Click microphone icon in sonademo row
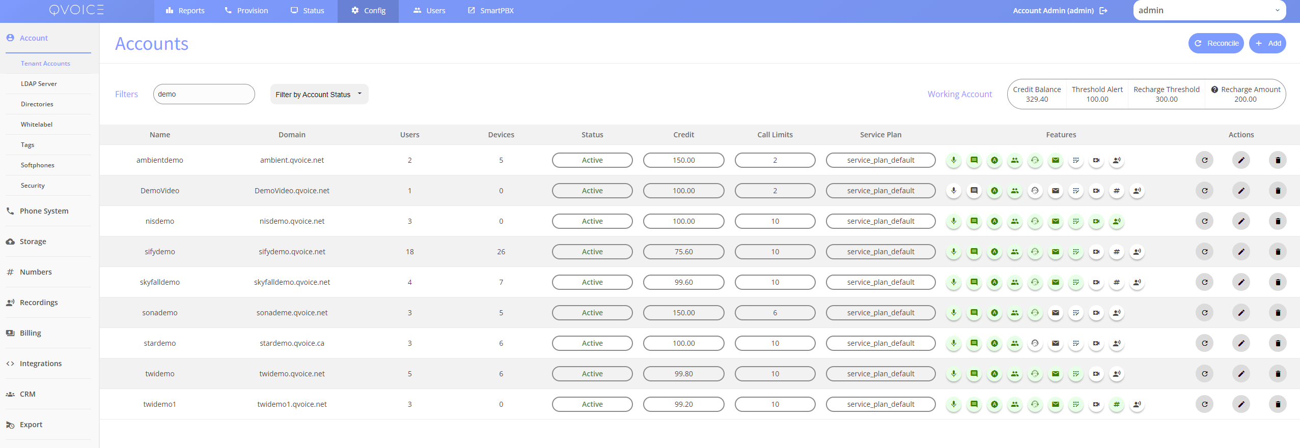This screenshot has height=448, width=1300. click(954, 313)
